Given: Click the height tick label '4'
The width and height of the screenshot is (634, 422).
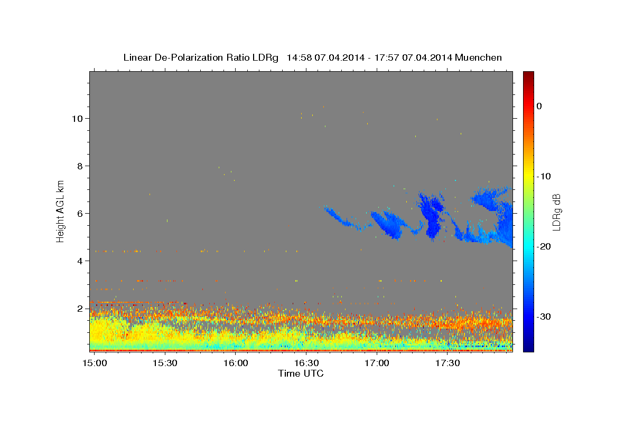Looking at the screenshot, I should (80, 261).
